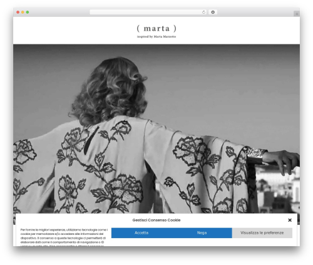Click 'inspired by Marta Marzotto' tagline
The image size is (313, 265).
click(156, 37)
